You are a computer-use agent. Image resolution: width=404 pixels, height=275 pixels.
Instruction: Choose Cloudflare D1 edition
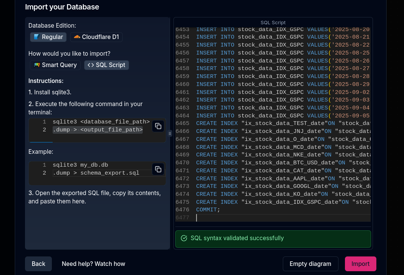pyautogui.click(x=96, y=37)
